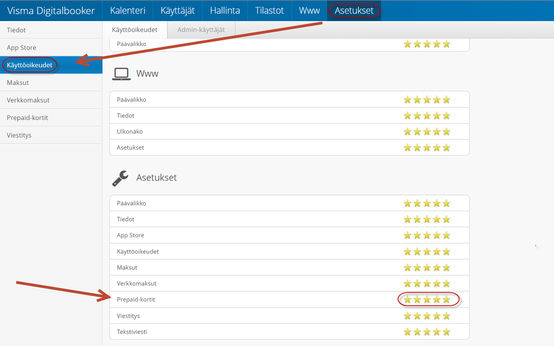Set star rating for Maksut row
Image resolution: width=554 pixels, height=346 pixels.
(427, 268)
